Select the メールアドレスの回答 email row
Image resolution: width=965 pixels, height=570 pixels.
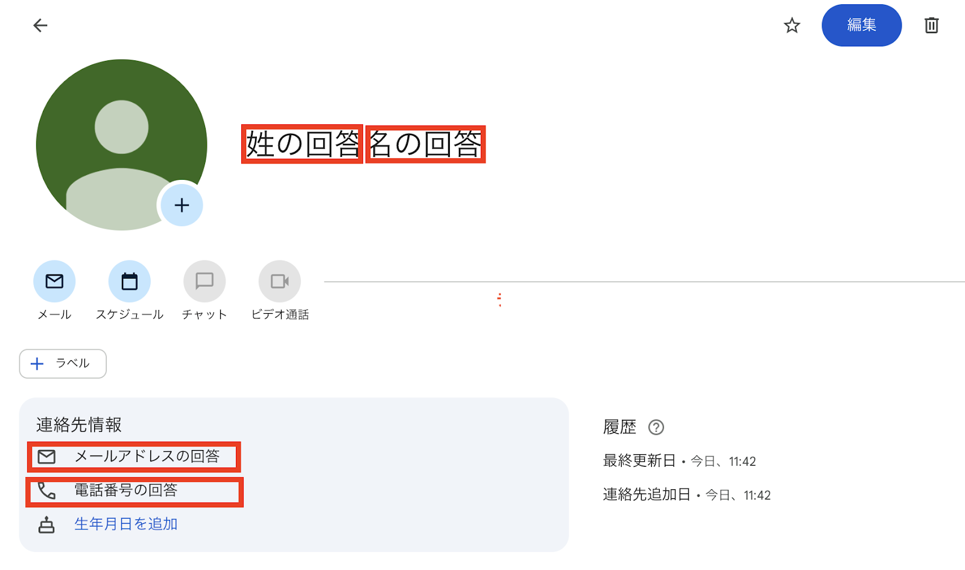(134, 457)
